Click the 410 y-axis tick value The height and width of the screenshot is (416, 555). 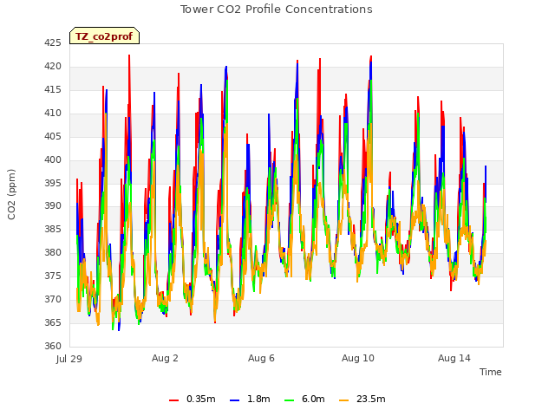pos(52,113)
